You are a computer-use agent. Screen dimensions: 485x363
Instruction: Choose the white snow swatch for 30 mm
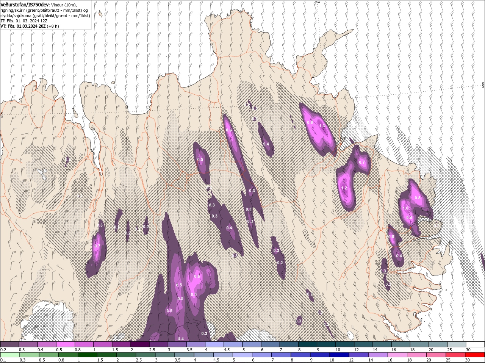coord(475,344)
